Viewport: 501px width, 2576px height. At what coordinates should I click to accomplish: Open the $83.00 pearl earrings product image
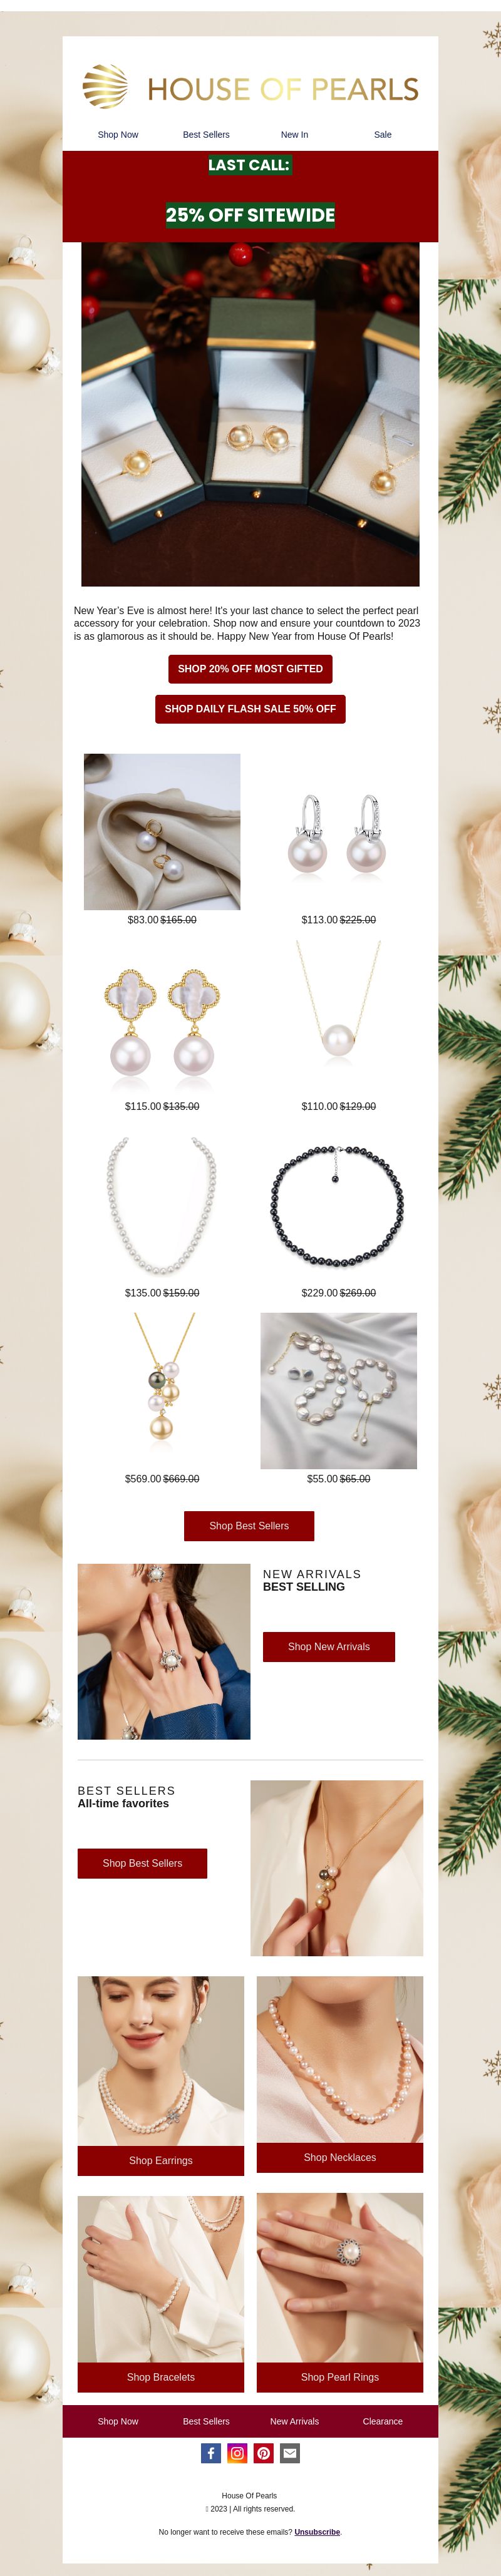(162, 832)
